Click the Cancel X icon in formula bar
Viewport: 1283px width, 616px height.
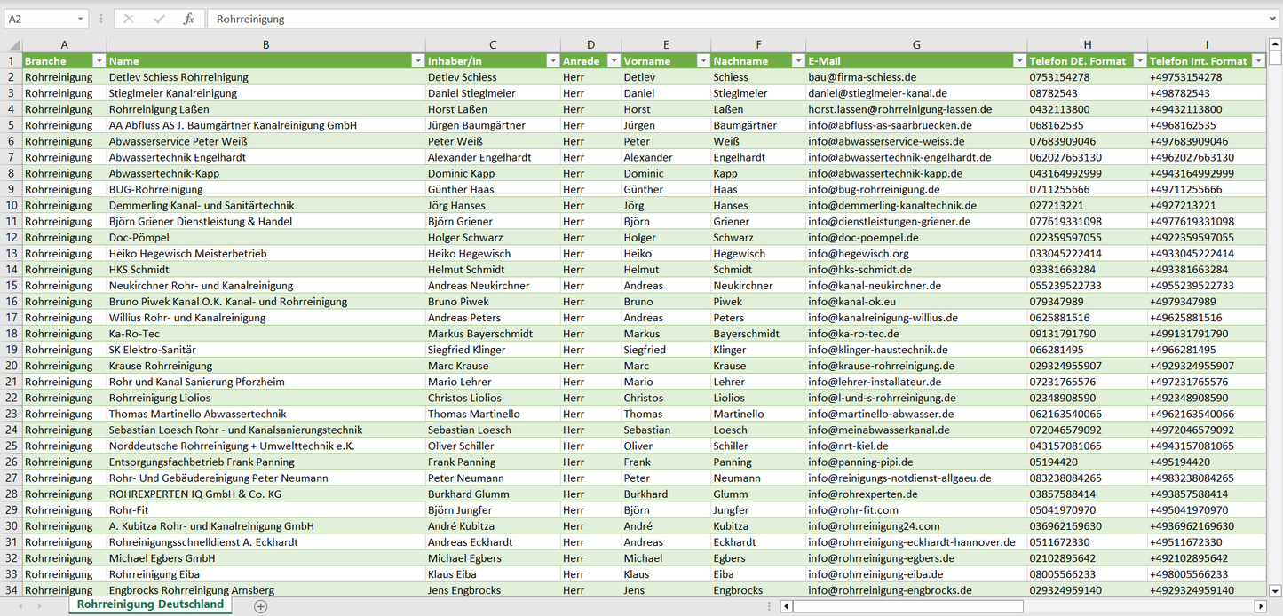click(x=129, y=19)
